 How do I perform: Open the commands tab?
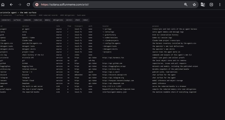click(x=27, y=20)
